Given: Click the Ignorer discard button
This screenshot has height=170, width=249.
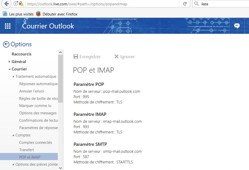Looking at the screenshot, I should click(124, 56).
